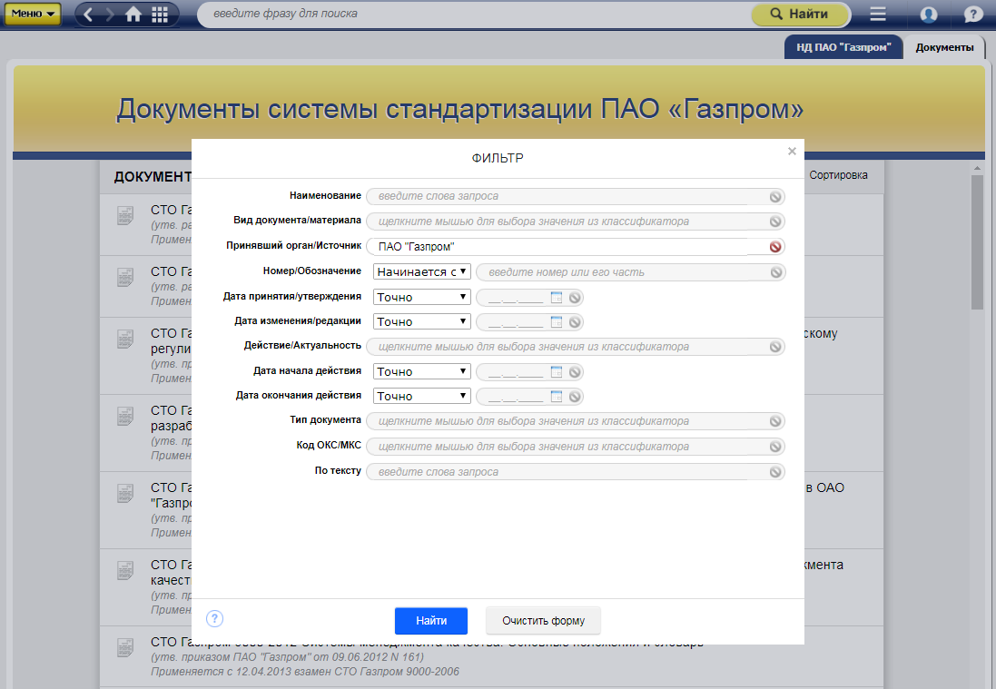996x689 pixels.
Task: Open the yellow 'Меню' dropdown
Action: pos(34,15)
